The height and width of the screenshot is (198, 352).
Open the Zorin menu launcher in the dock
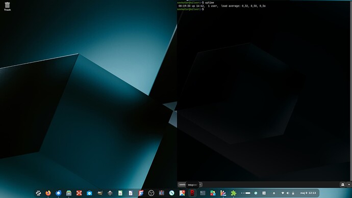[x=38, y=193]
